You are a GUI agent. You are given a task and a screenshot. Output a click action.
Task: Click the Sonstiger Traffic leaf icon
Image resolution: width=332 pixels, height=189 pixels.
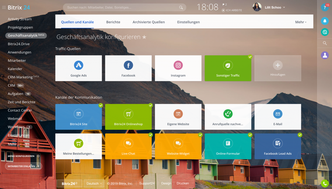(x=228, y=65)
